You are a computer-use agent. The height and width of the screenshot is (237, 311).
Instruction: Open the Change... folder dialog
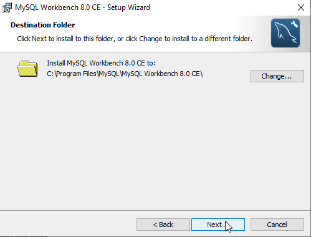(277, 76)
